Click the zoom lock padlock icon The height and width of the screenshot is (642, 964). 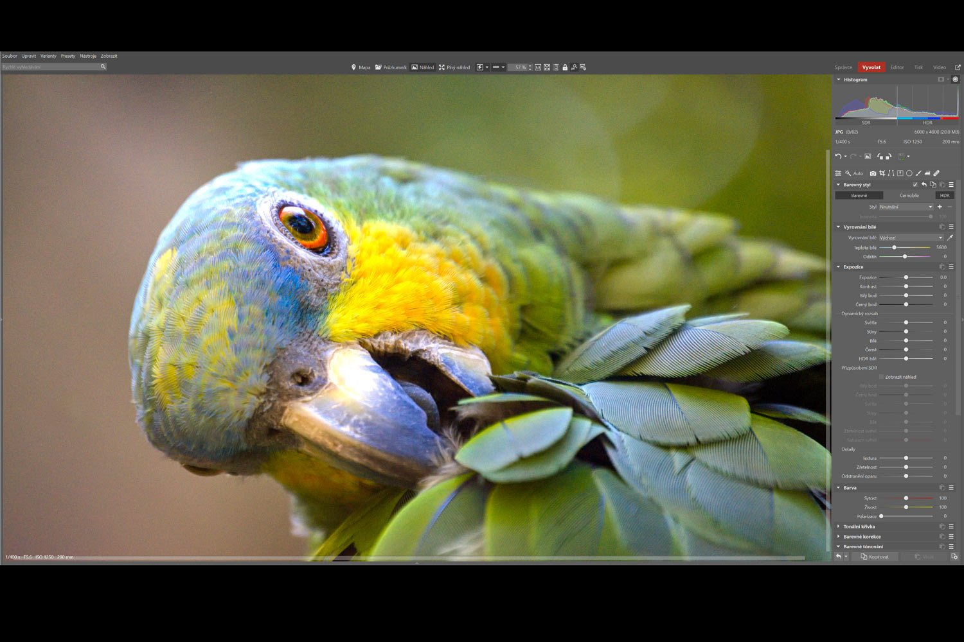[x=565, y=67]
